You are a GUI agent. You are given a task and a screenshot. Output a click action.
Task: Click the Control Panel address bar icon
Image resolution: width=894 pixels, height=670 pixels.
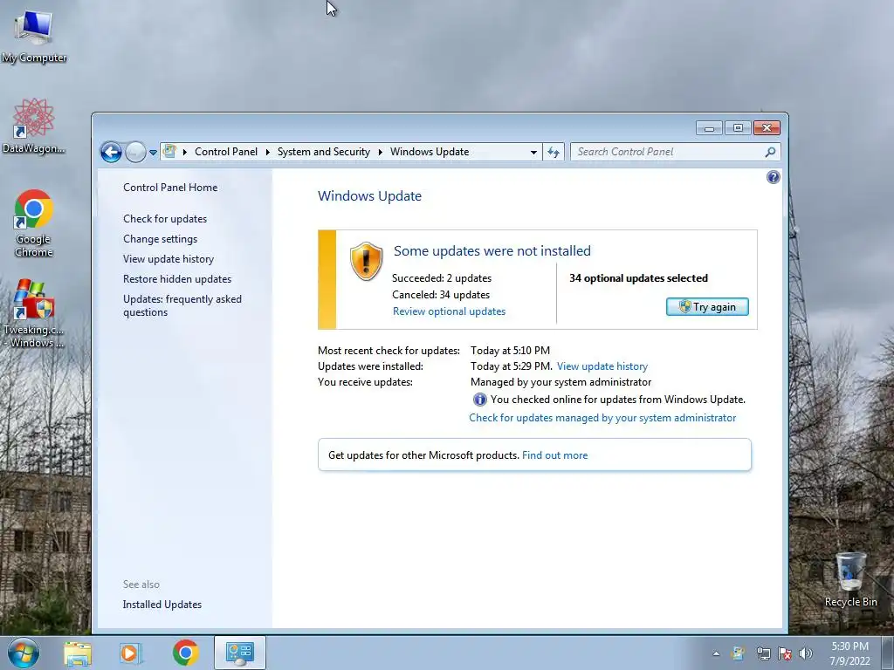[x=169, y=152]
